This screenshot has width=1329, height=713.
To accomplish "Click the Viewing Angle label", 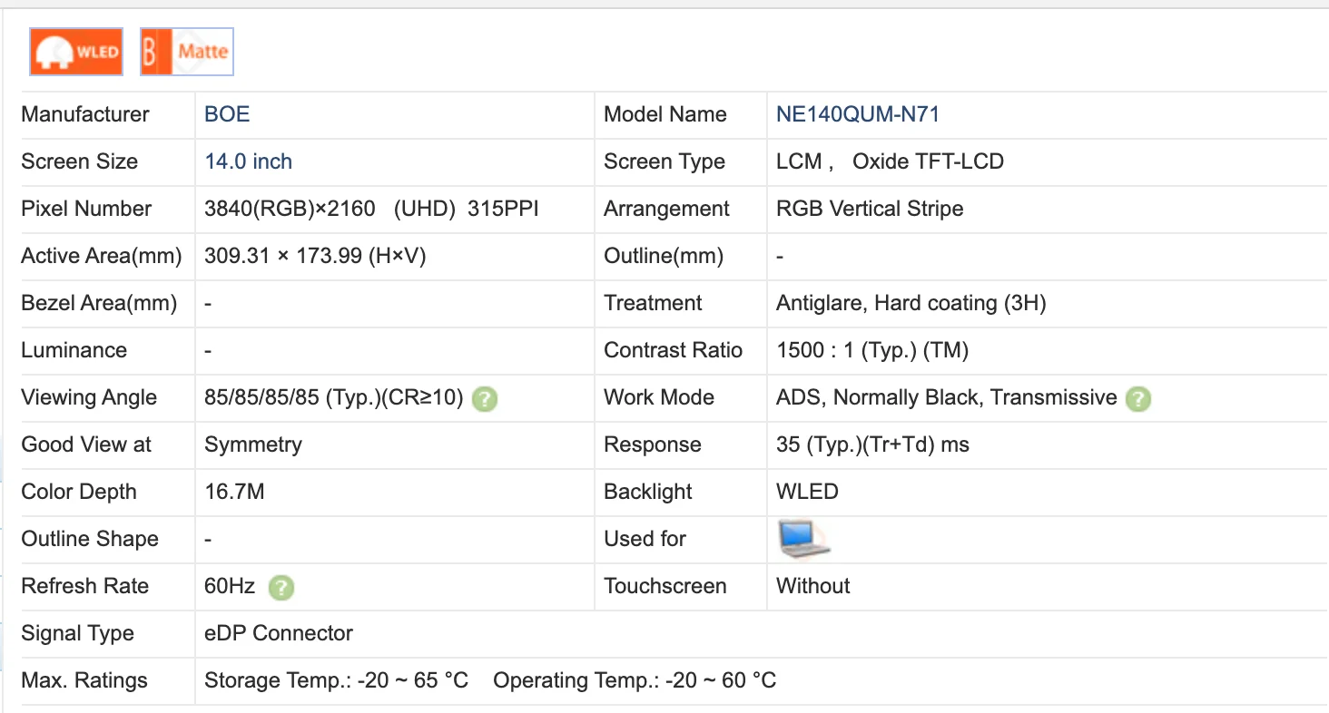I will pyautogui.click(x=89, y=397).
